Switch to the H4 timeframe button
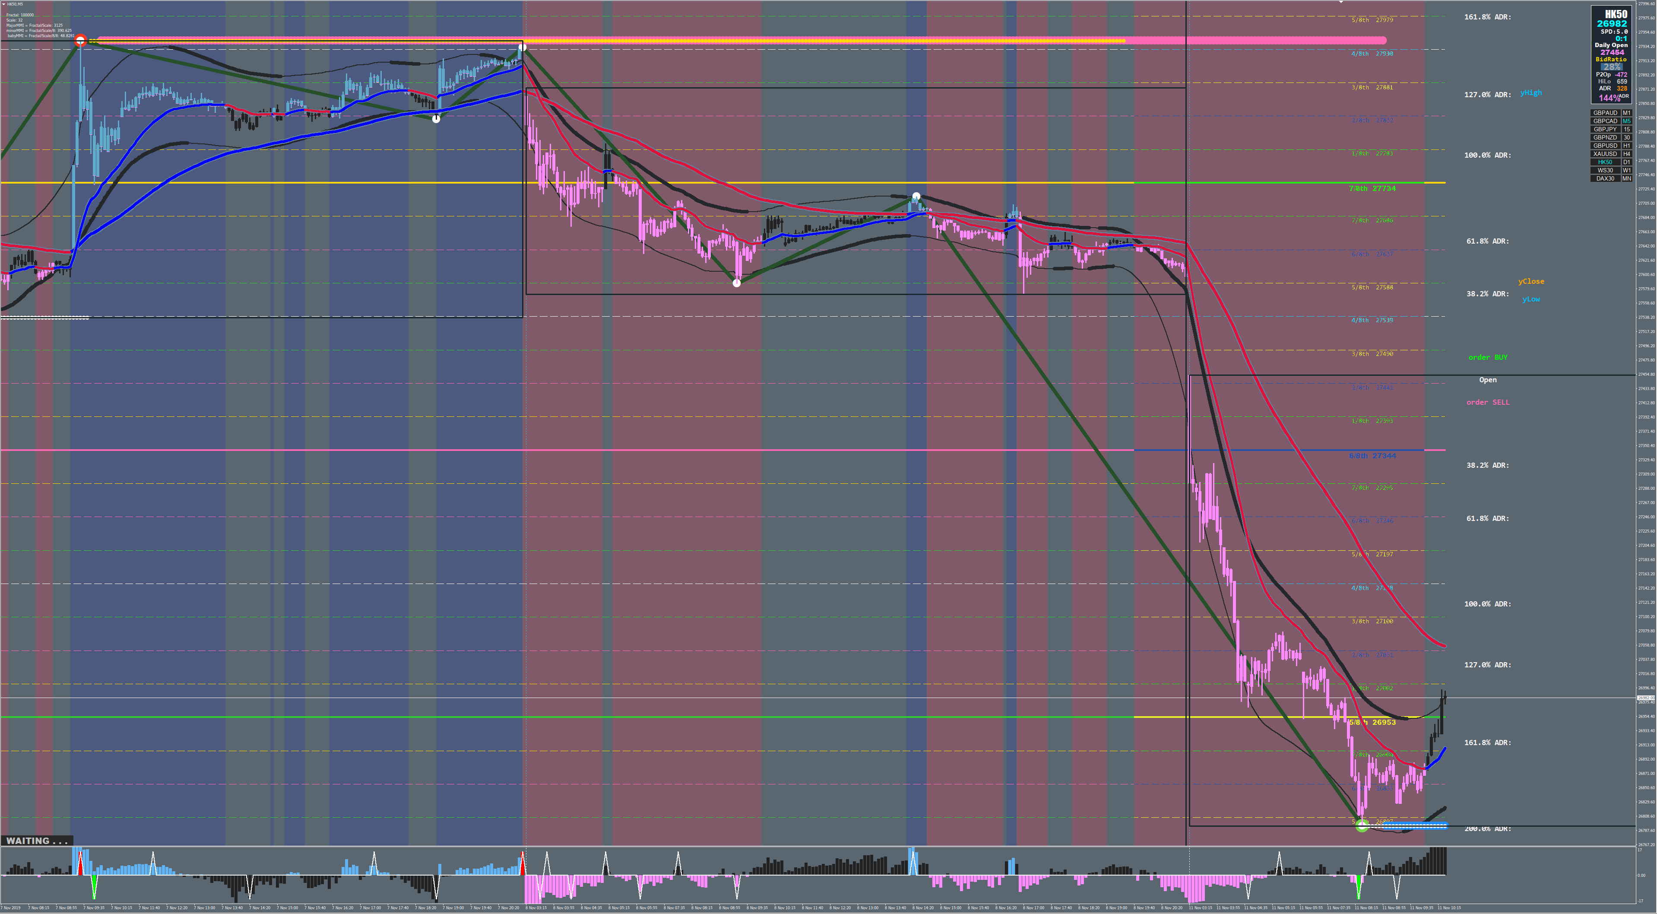 click(x=1626, y=154)
